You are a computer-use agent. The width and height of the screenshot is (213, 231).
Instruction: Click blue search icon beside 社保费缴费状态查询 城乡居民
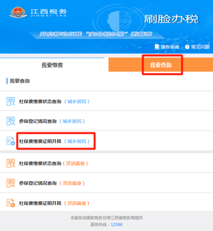point(11,101)
